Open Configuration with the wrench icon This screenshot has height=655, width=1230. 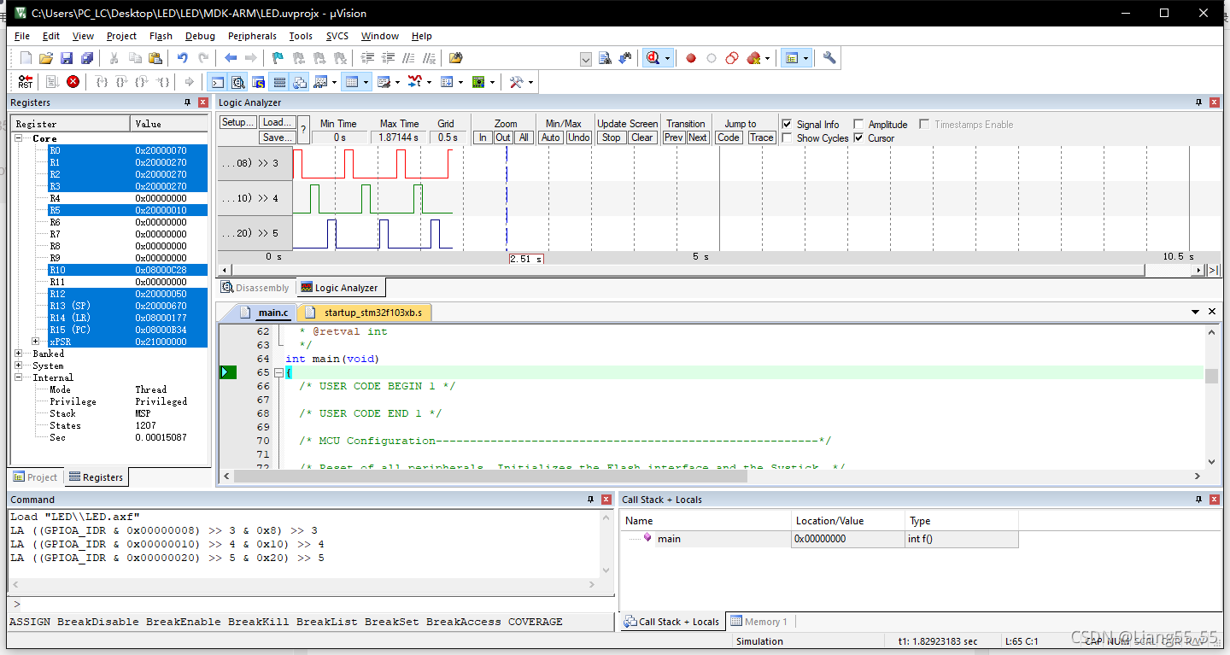coord(829,58)
